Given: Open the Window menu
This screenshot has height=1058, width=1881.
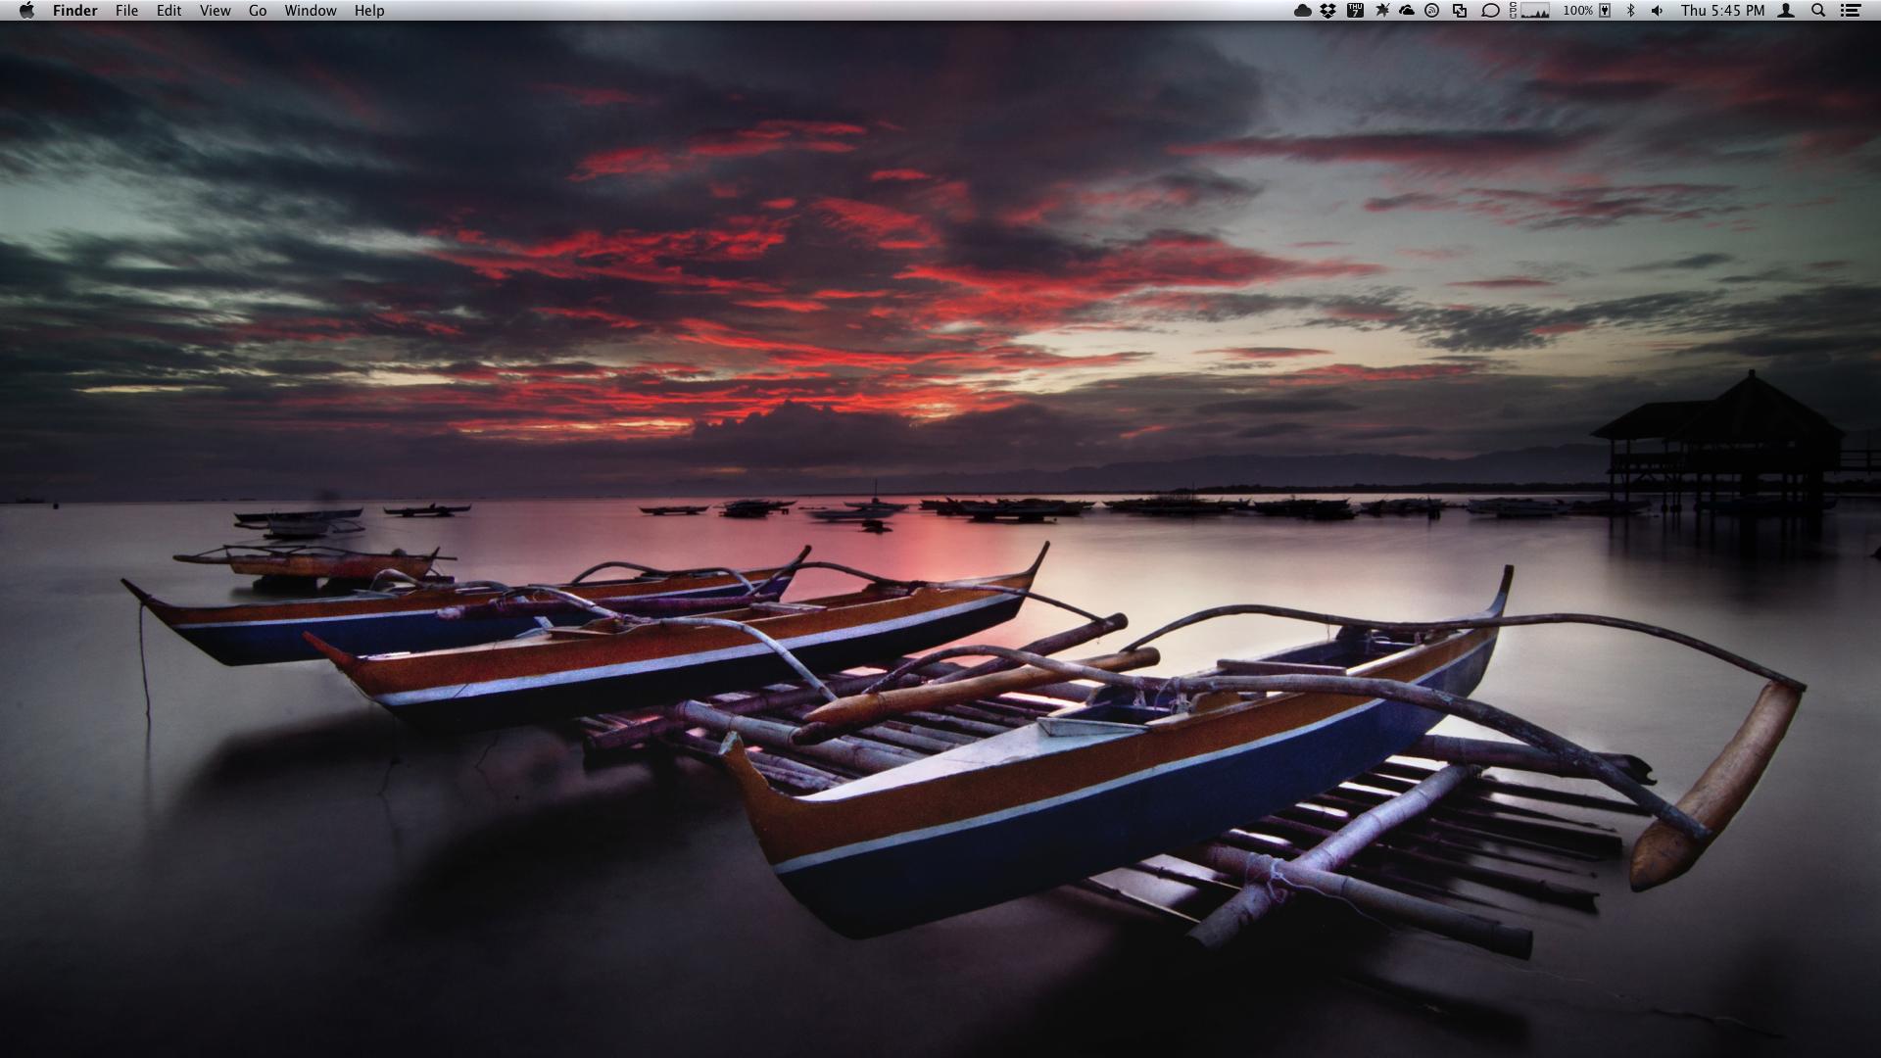Looking at the screenshot, I should [x=310, y=11].
